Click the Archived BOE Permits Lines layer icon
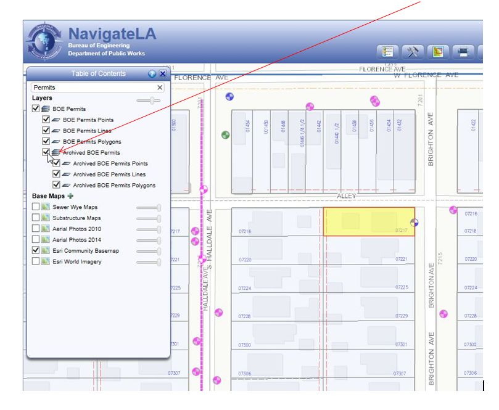The image size is (499, 410). (x=66, y=174)
